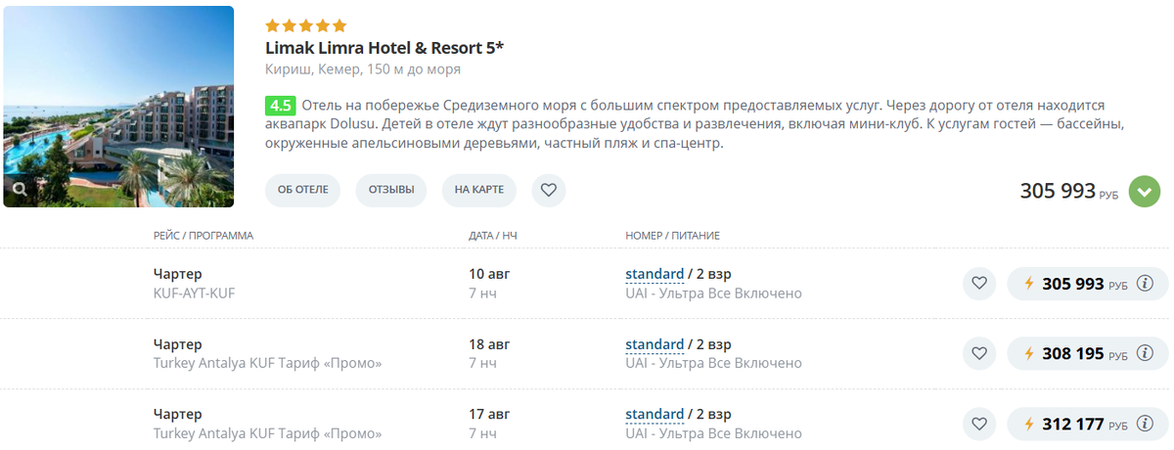
Task: Favorite the 10 авг tour heart icon
Action: [x=978, y=284]
